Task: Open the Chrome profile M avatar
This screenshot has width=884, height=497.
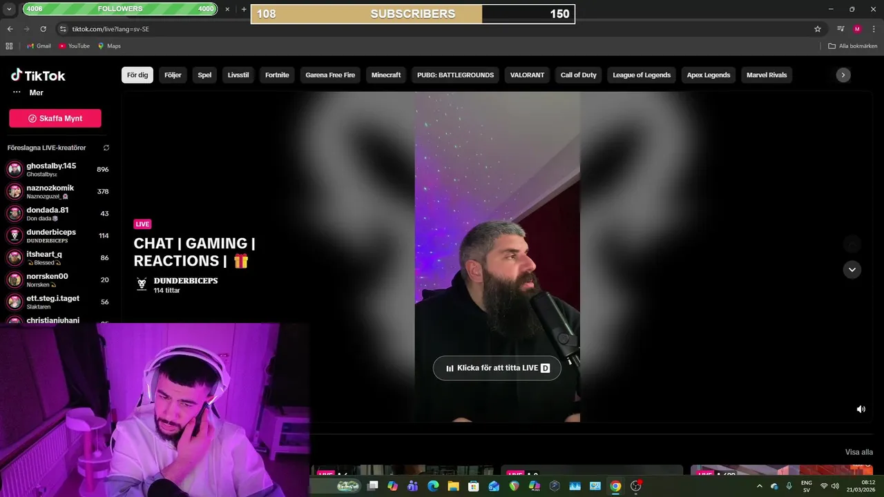Action: (x=857, y=29)
